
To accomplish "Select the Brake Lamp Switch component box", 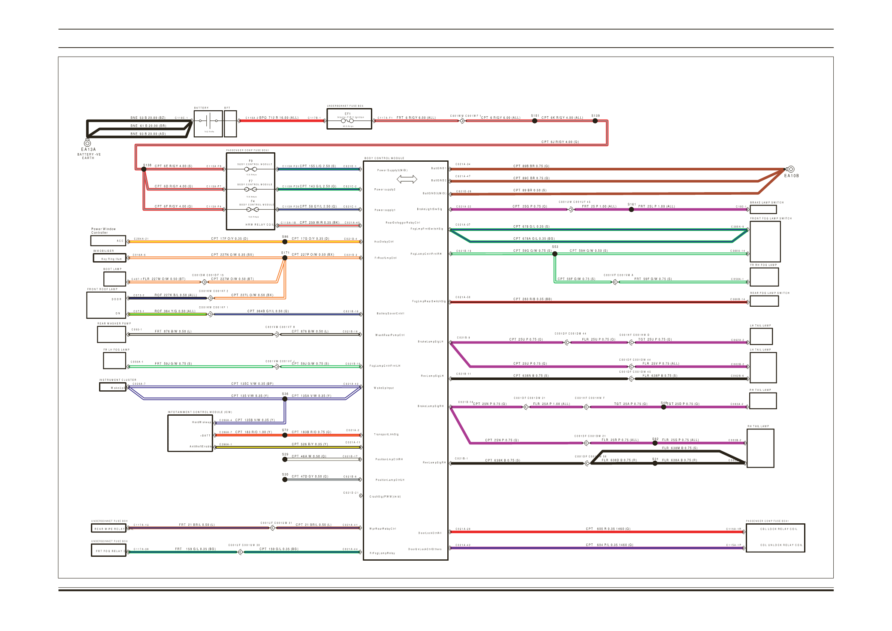I will [763, 209].
